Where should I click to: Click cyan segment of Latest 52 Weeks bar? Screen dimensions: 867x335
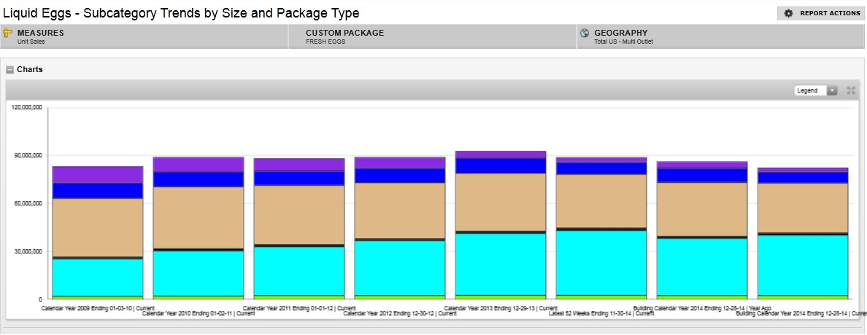point(601,262)
